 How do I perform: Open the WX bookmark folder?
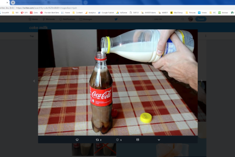pyautogui.click(x=15, y=13)
